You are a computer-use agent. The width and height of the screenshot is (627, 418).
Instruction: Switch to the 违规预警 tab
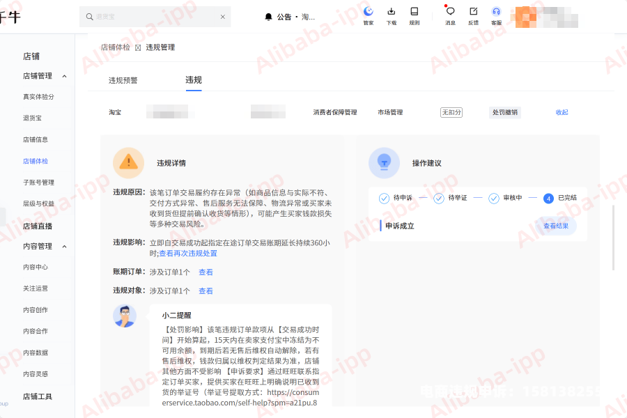123,80
